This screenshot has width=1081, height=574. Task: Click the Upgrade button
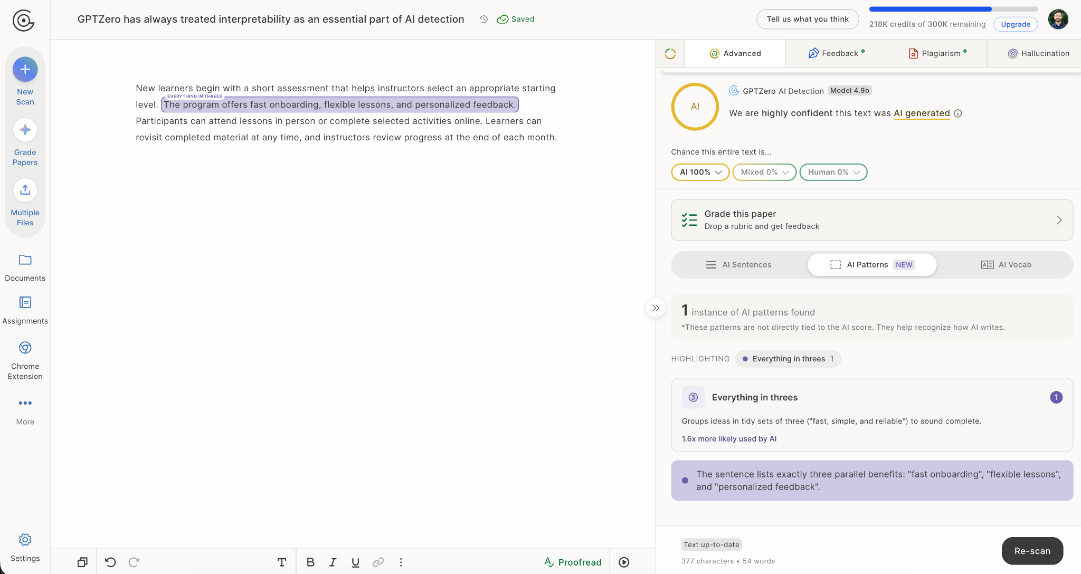click(1016, 24)
